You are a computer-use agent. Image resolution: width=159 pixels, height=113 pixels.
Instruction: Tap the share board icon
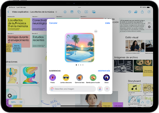coord(142,12)
